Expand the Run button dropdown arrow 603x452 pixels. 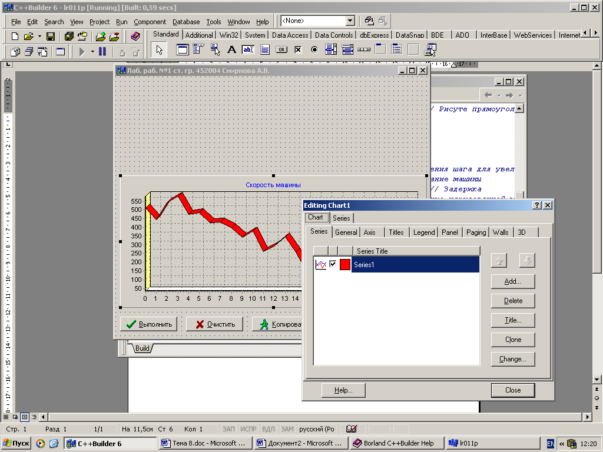92,52
